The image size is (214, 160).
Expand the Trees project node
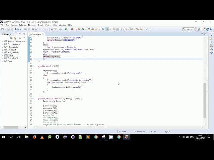tap(2, 61)
